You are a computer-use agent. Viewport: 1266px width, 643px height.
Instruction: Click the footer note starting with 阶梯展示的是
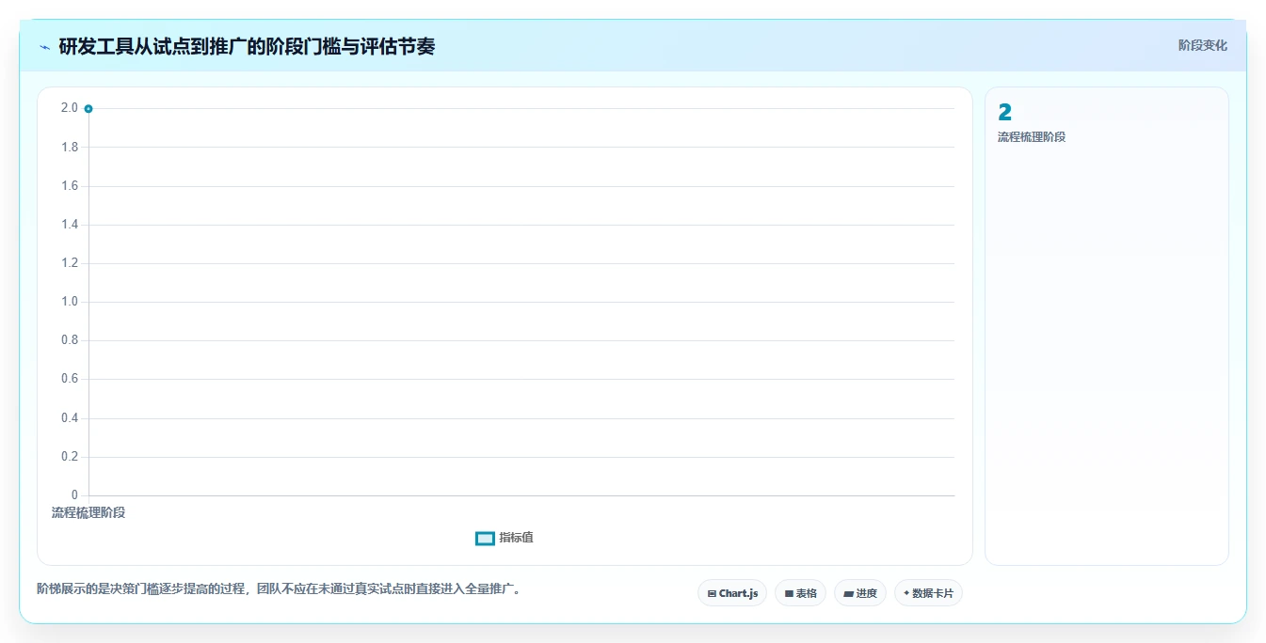[279, 589]
